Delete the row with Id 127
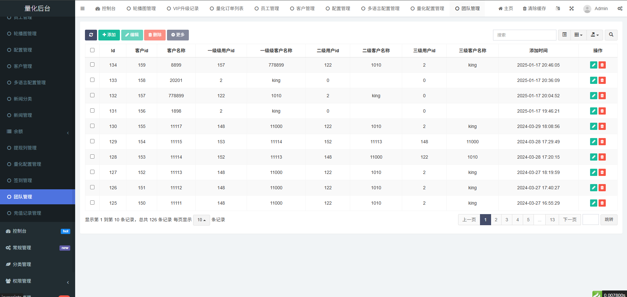The height and width of the screenshot is (297, 627). point(602,172)
